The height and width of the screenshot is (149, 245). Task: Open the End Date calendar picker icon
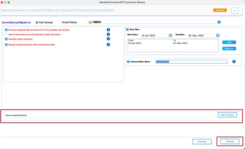[218, 35]
